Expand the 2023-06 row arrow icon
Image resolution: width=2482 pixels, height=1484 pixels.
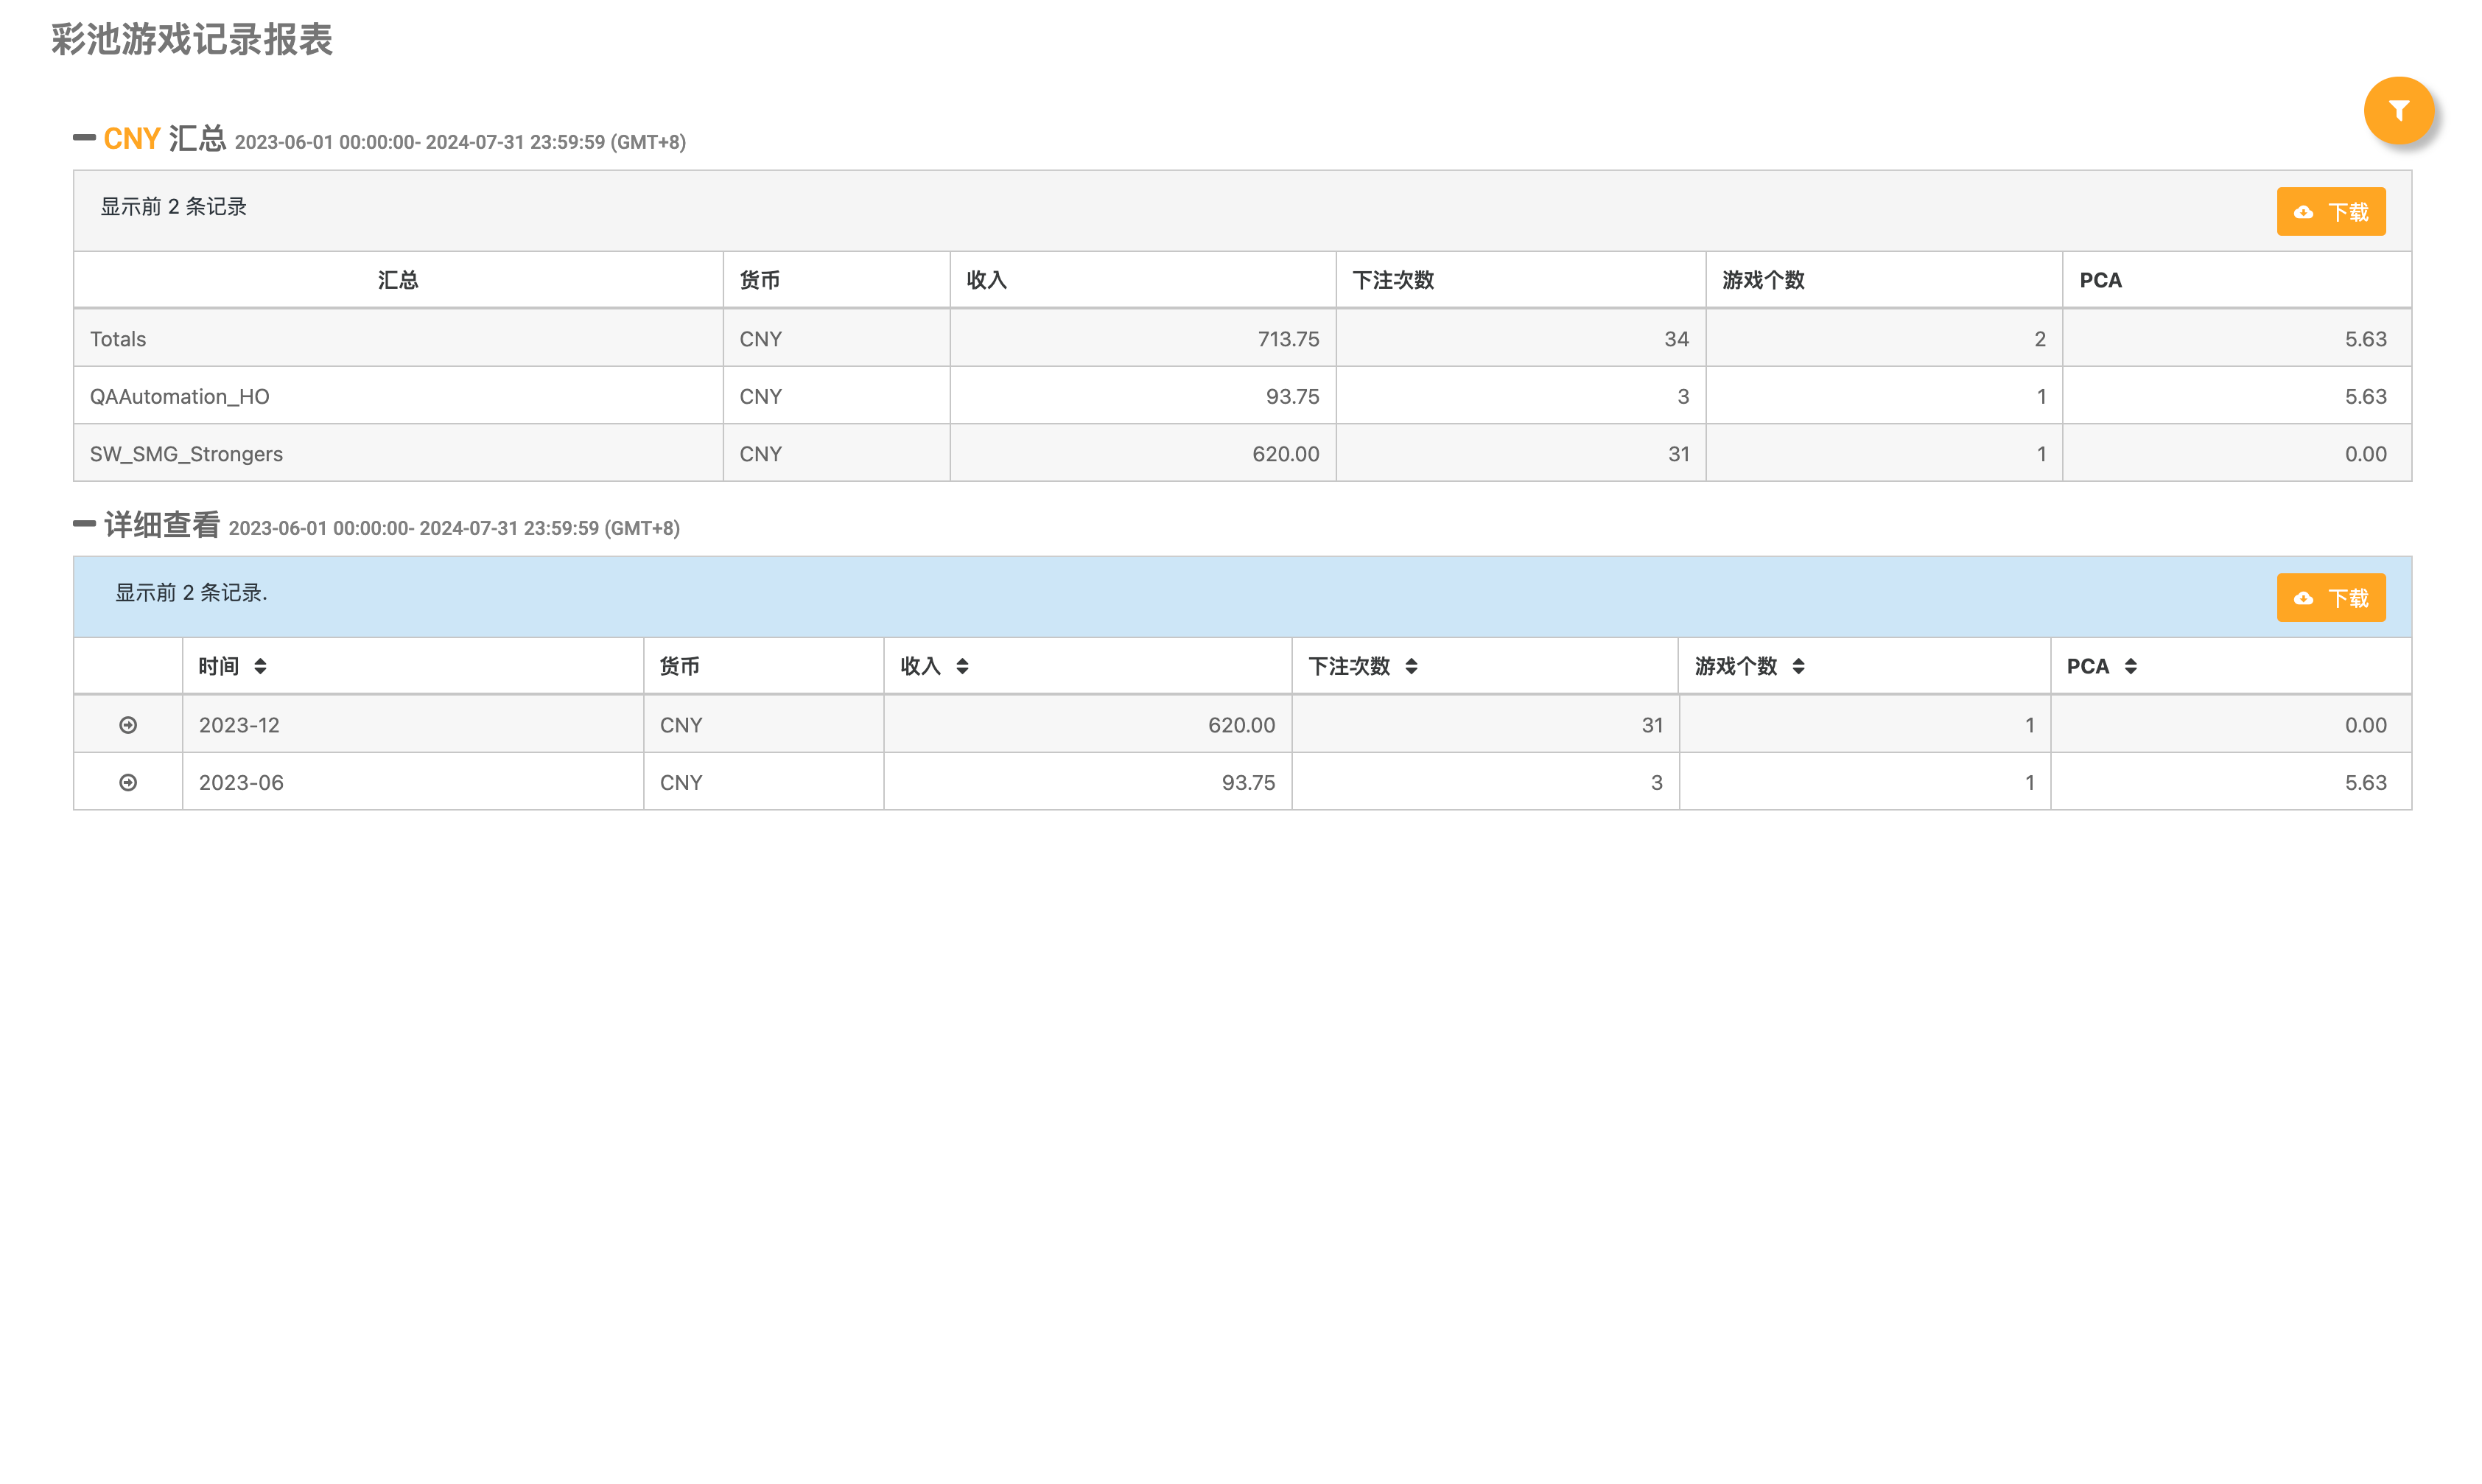[128, 783]
